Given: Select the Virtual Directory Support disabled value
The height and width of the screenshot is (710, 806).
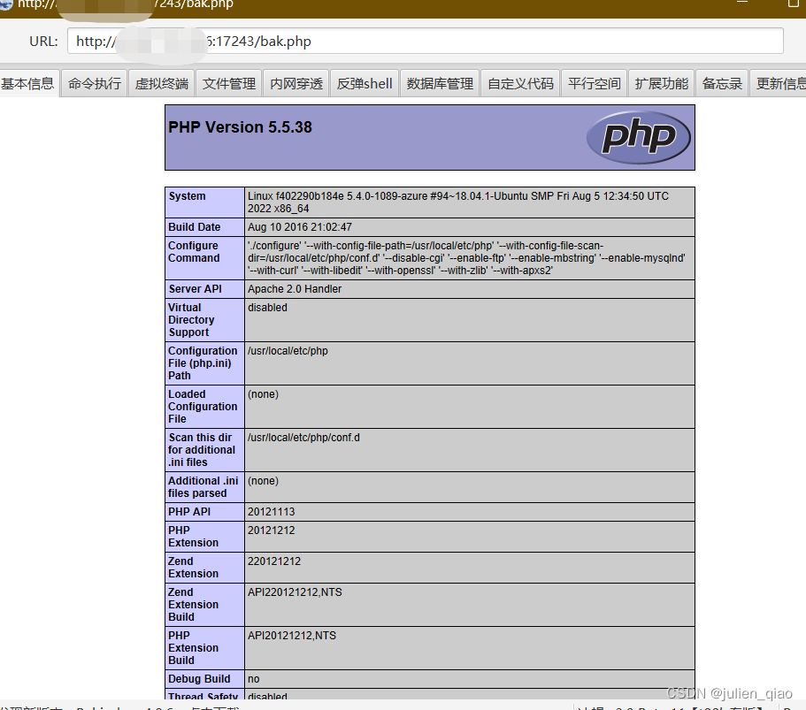Looking at the screenshot, I should tap(267, 307).
